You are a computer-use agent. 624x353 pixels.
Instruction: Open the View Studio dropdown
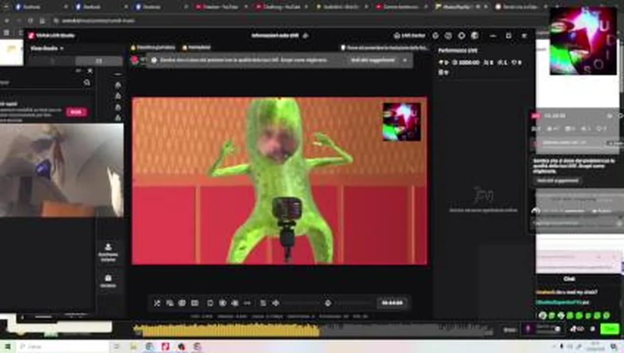click(47, 49)
